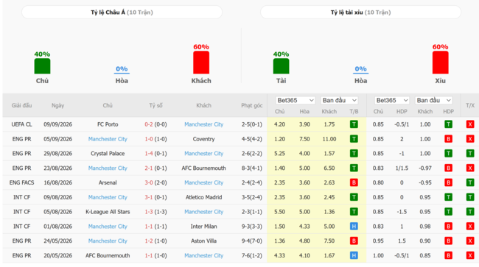The height and width of the screenshot is (267, 479).
Task: Click the green Tài 40% bar
Action: (281, 66)
